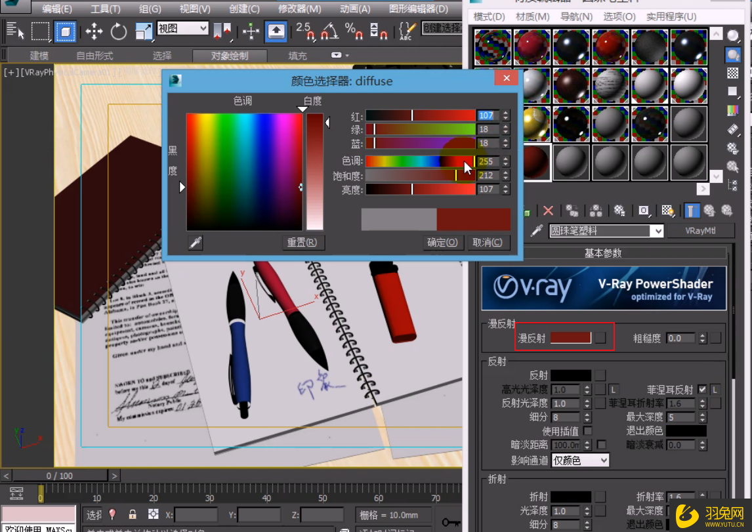Open the 修改器(M) menu

pyautogui.click(x=300, y=9)
